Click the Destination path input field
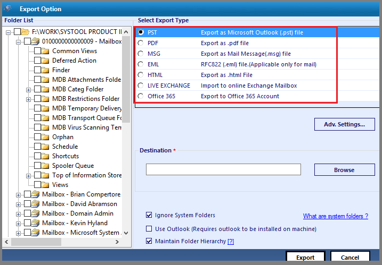The height and width of the screenshot is (265, 382). [x=223, y=169]
